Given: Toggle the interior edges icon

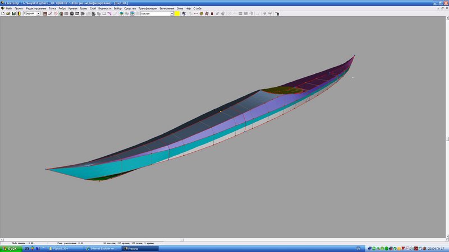Looking at the screenshot, I should point(56,13).
